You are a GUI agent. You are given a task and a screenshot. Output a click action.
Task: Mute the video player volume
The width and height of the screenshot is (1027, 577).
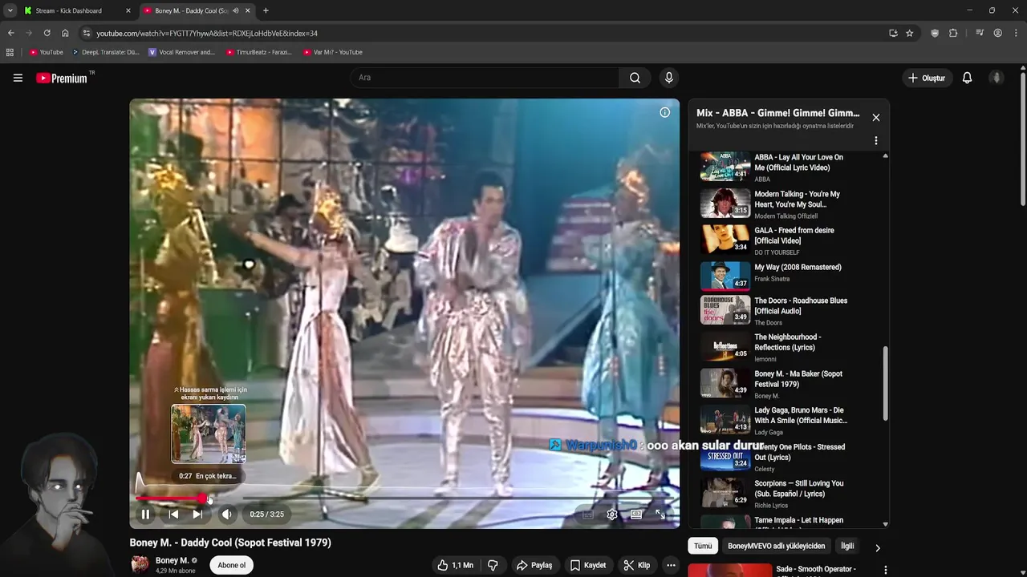click(226, 514)
